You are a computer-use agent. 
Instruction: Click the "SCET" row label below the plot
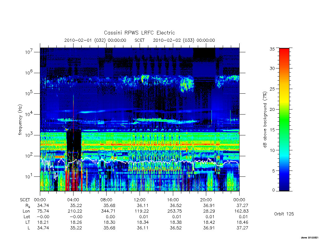click(x=25, y=200)
